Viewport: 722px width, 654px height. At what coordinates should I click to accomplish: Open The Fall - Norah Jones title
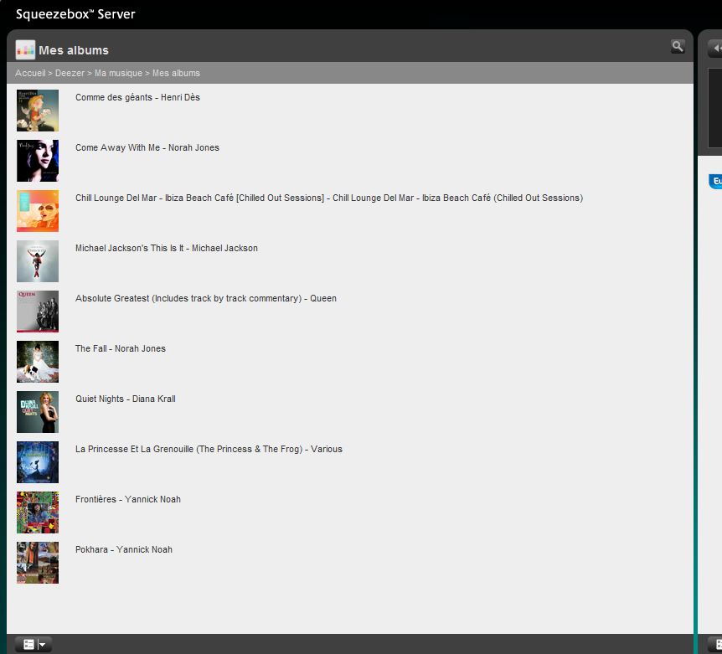coord(121,349)
